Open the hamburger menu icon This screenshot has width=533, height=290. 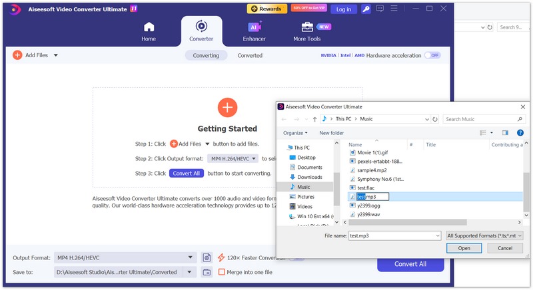coord(394,9)
